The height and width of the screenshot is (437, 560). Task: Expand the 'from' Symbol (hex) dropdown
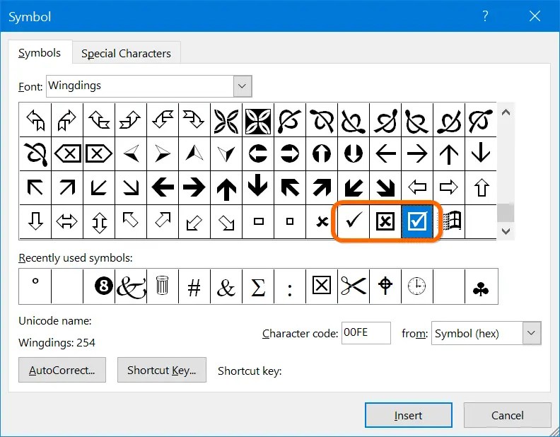point(531,333)
